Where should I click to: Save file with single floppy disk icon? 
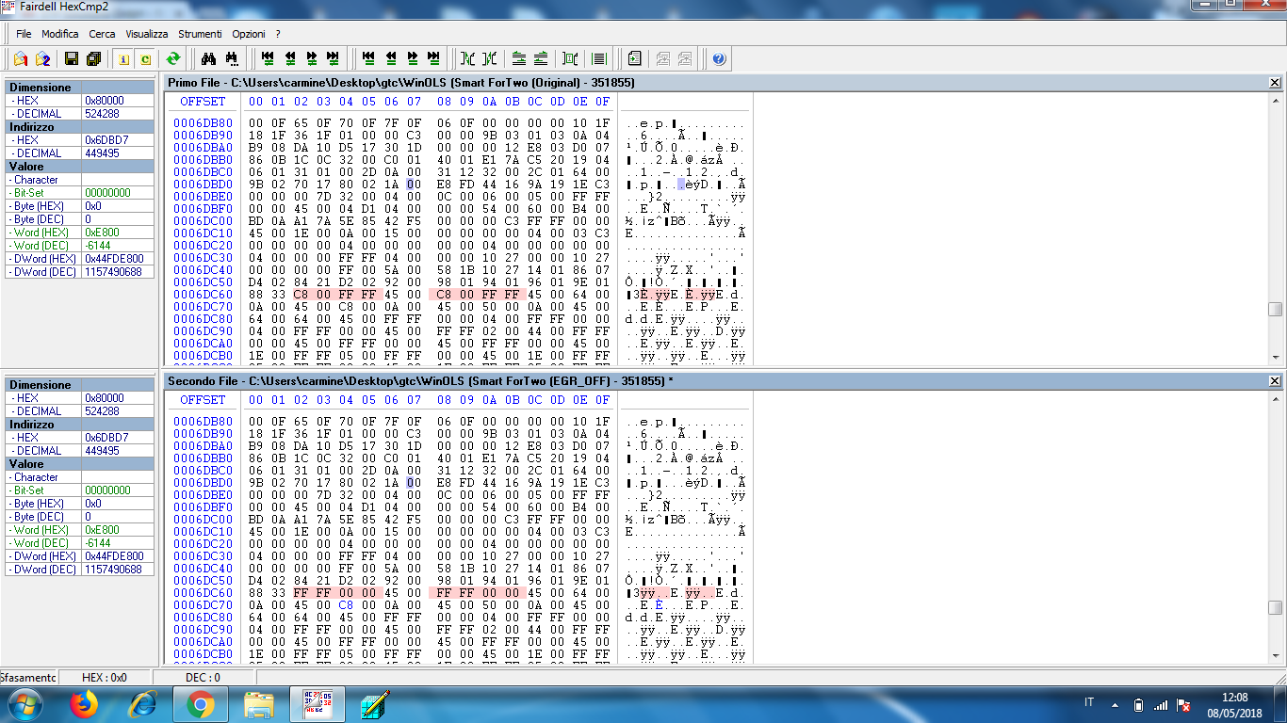(x=72, y=59)
